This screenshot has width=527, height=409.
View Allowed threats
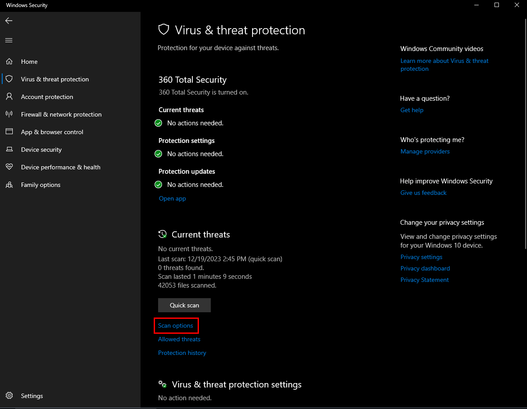coord(179,340)
